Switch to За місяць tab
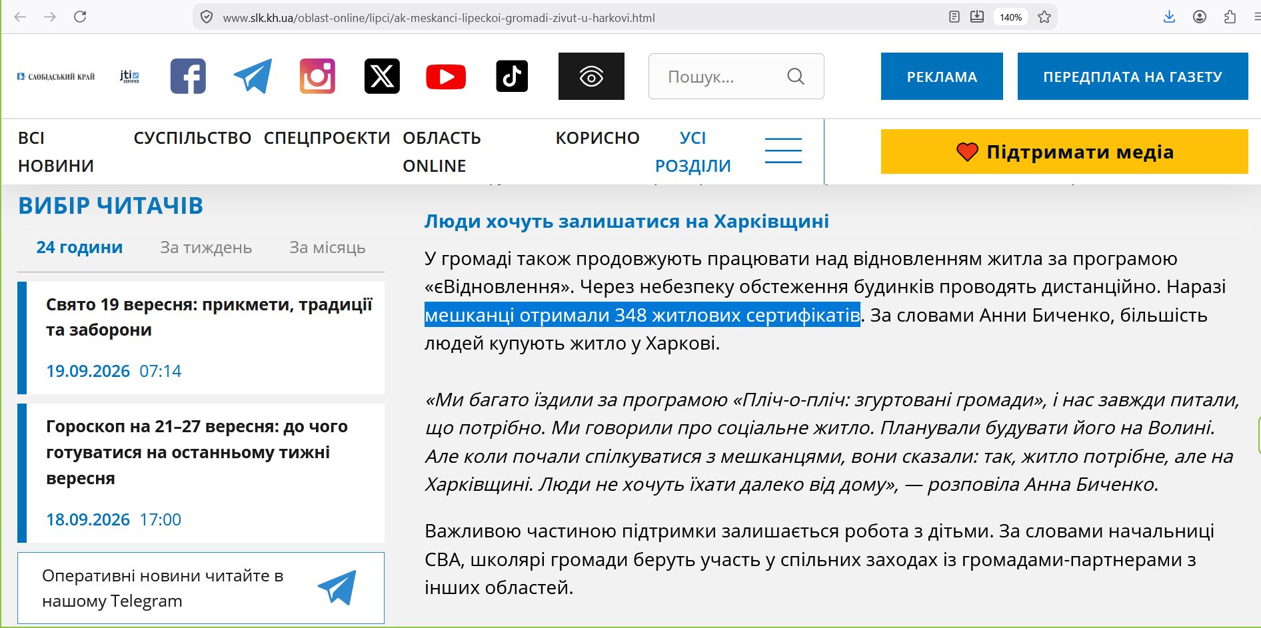This screenshot has width=1261, height=628. [x=327, y=247]
